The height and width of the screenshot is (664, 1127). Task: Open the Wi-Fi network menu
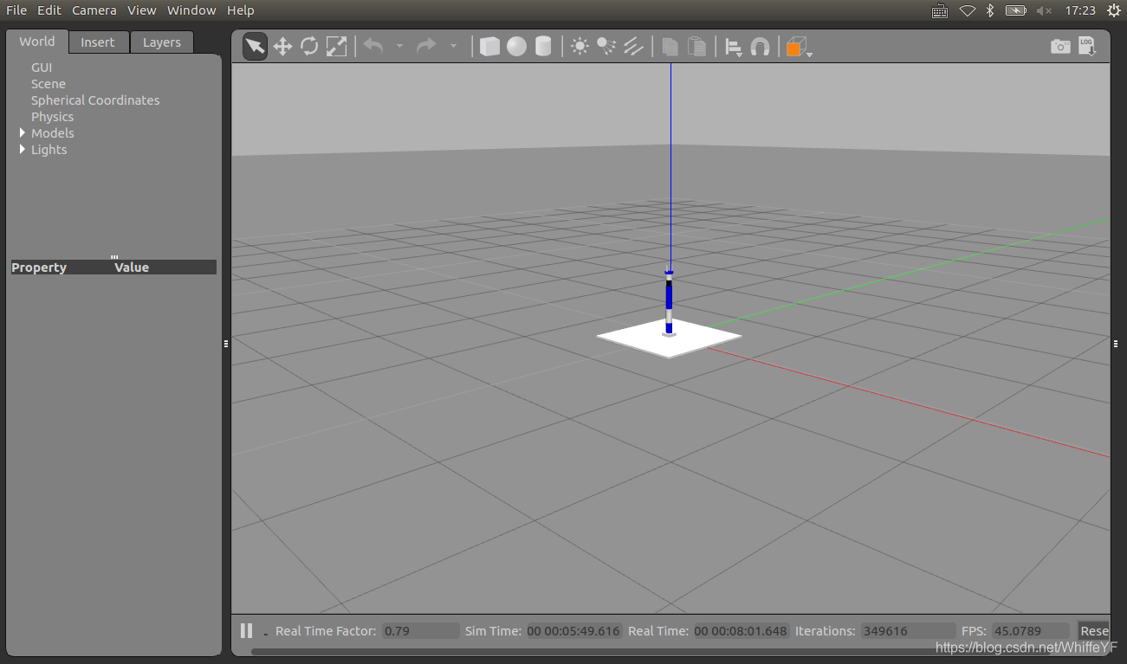[967, 10]
